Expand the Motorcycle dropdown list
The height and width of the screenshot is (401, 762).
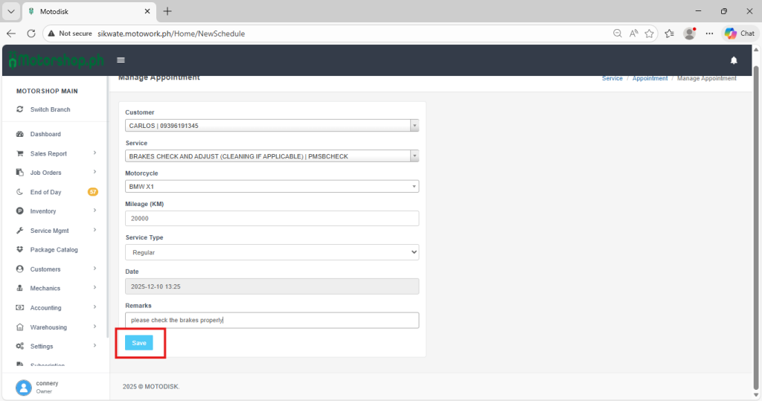point(272,187)
